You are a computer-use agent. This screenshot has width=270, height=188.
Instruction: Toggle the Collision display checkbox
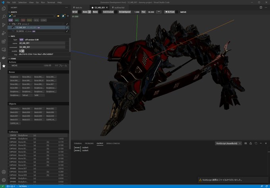[x=116, y=12]
